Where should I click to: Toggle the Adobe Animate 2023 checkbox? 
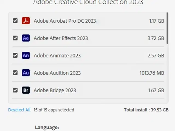(15, 55)
